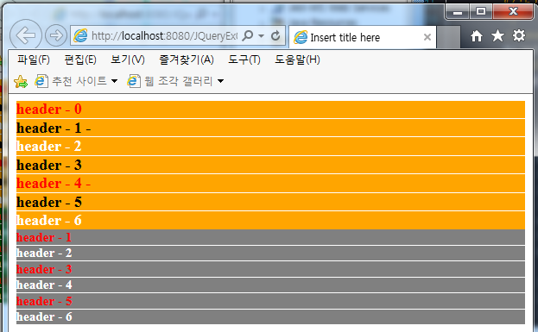The width and height of the screenshot is (538, 332).
Task: Click the white 'header - 6' orange row
Action: point(270,220)
